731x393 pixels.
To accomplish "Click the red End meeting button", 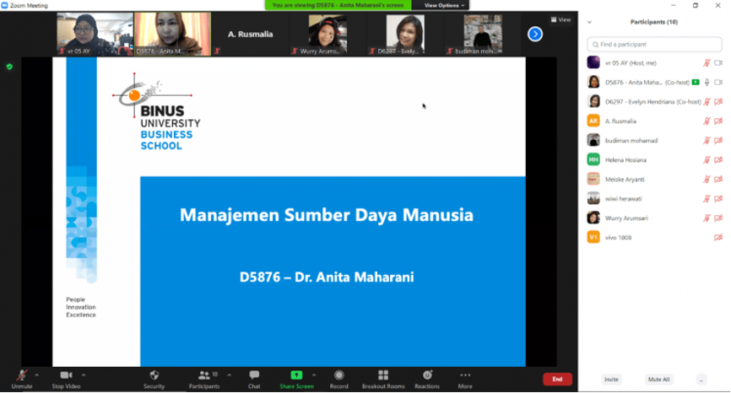I will [557, 379].
